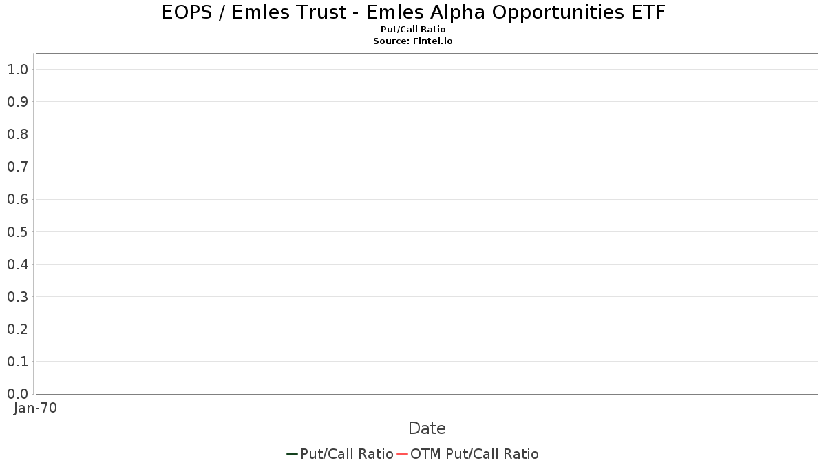Toggle the Put/Call Ratio legend label
The width and height of the screenshot is (826, 465).
coord(347,454)
